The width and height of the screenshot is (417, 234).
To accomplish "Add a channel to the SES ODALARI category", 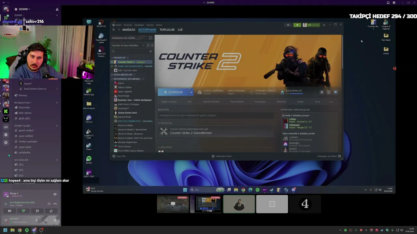I will coord(57,160).
